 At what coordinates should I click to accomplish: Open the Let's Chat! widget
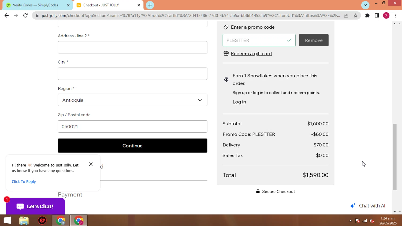coord(35,206)
